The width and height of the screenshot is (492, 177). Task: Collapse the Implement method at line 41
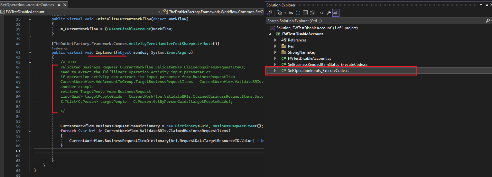[30, 52]
